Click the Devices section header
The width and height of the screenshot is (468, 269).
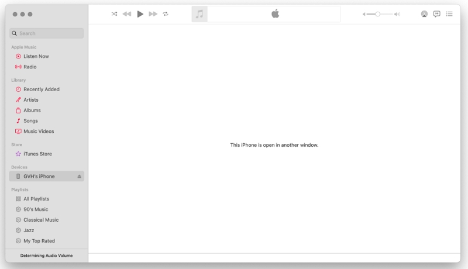click(x=19, y=167)
